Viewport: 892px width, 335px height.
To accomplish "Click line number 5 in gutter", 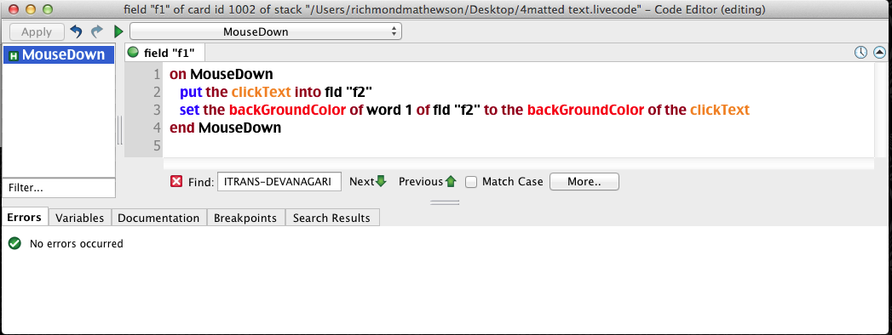I will coord(157,146).
